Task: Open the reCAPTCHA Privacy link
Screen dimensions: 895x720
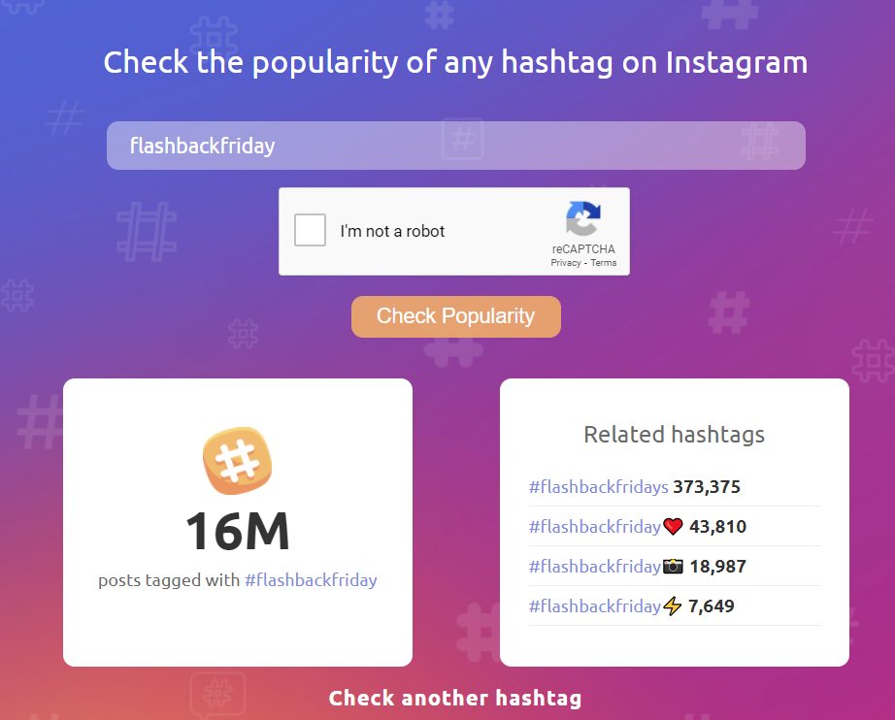Action: [566, 262]
